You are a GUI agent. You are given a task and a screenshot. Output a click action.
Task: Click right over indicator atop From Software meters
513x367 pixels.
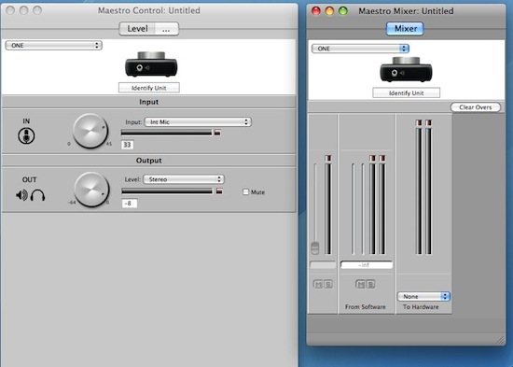click(381, 158)
